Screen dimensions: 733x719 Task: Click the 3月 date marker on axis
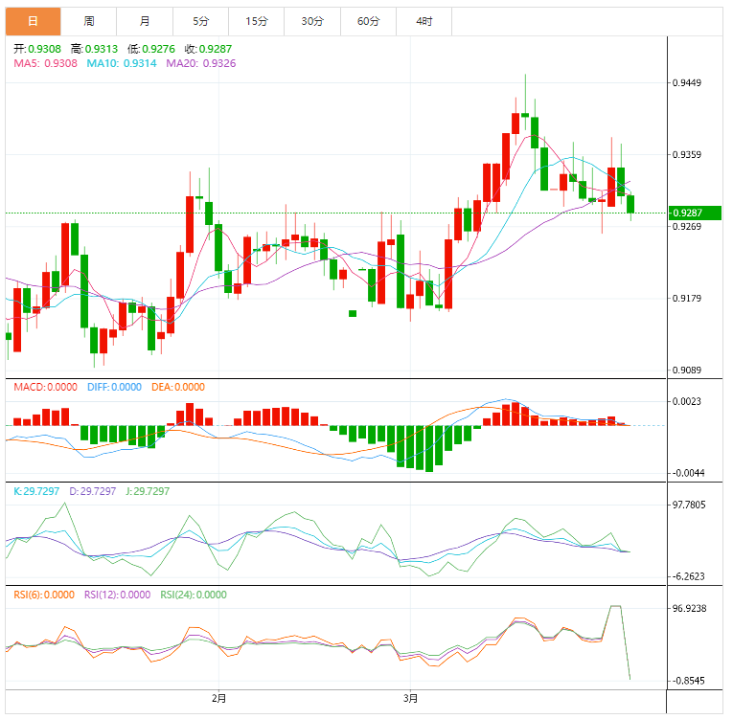(x=410, y=698)
